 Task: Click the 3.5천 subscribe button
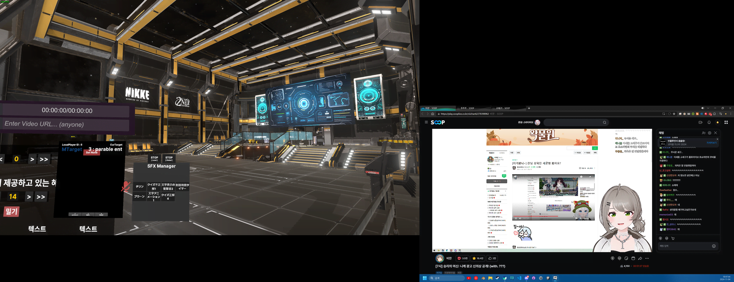463,258
